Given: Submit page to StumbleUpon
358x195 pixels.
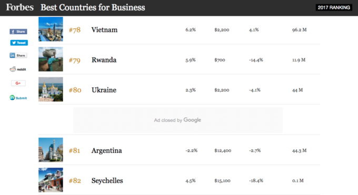Looking at the screenshot, I should coord(18,98).
